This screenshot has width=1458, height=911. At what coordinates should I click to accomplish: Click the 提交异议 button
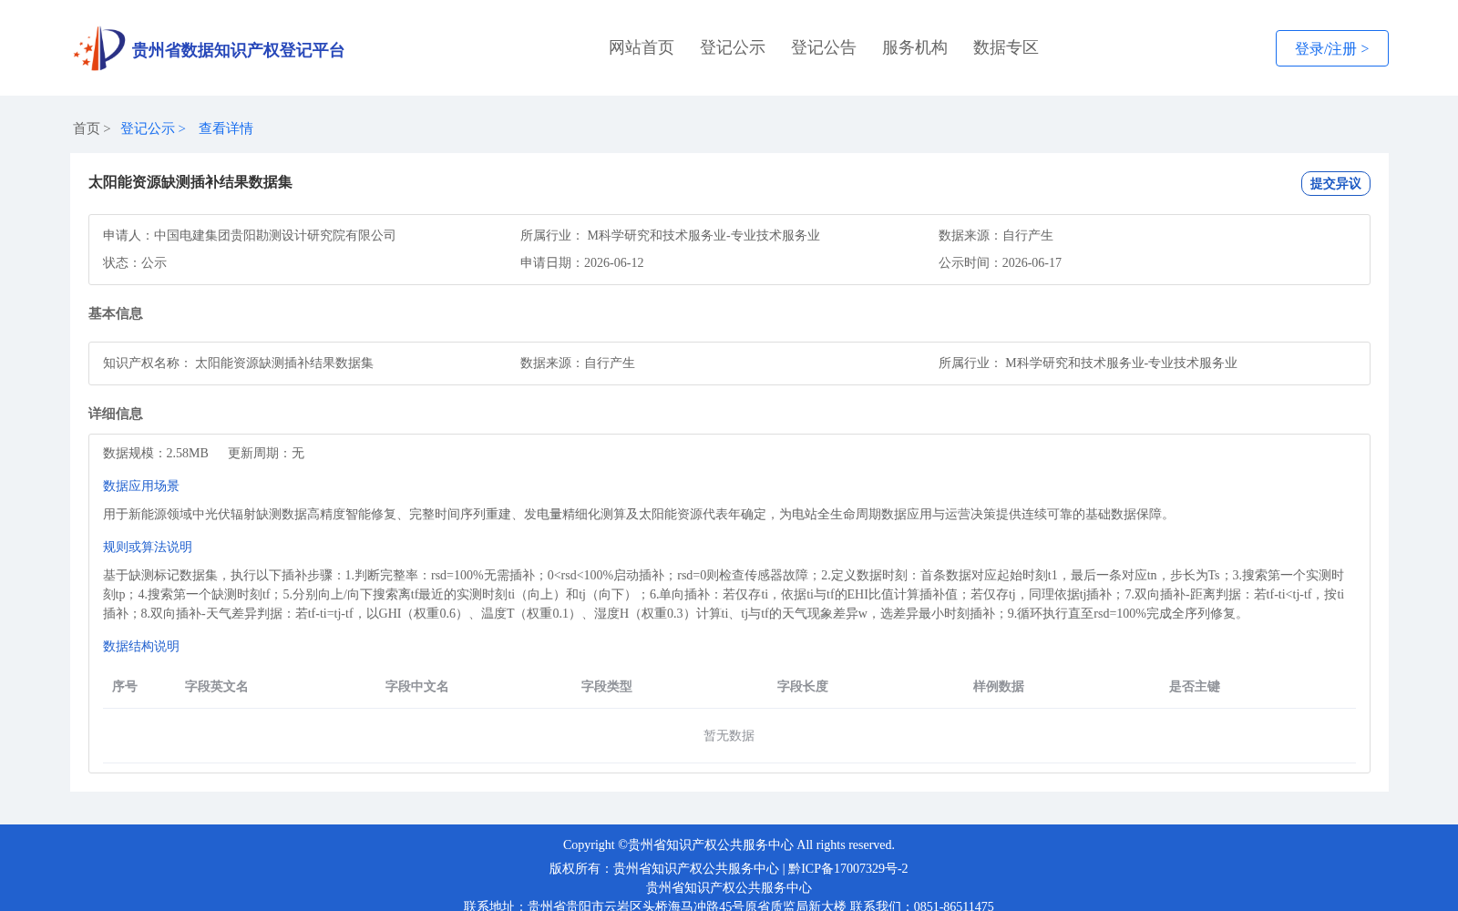pyautogui.click(x=1335, y=183)
